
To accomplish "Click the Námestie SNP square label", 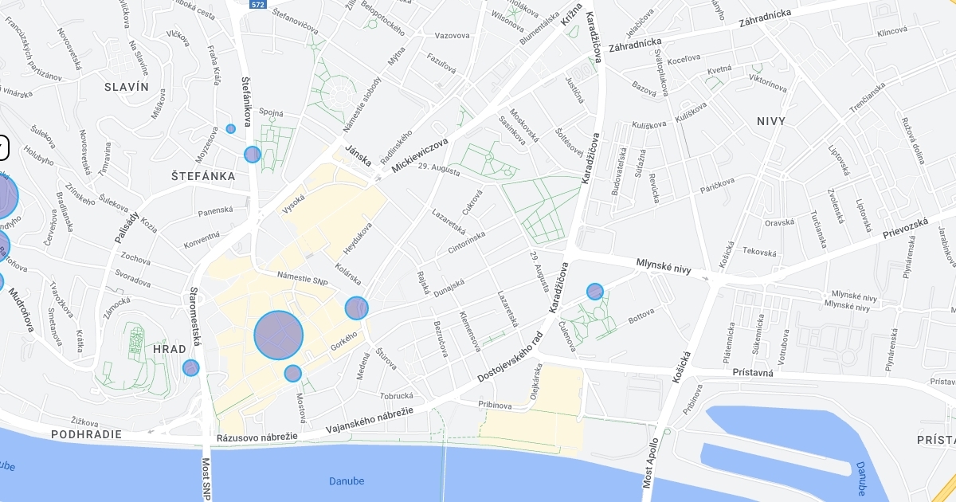I will [x=302, y=281].
